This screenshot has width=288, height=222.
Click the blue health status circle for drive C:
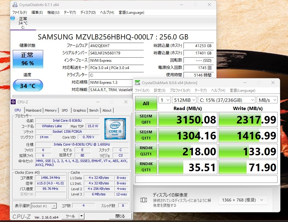point(13,18)
